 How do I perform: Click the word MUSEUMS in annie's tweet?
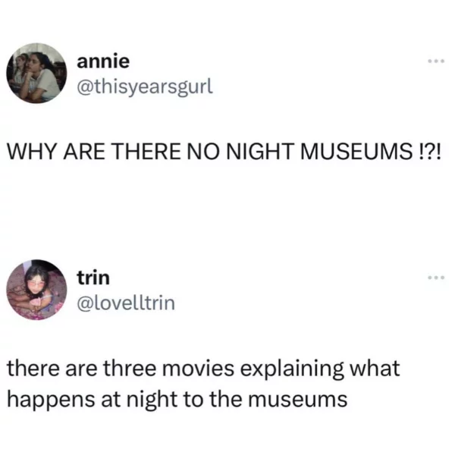356,152
